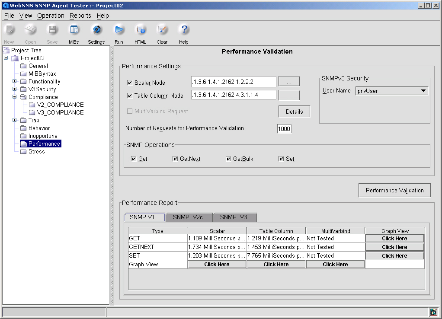442x319 pixels.
Task: Toggle the Table Column Node checkbox
Action: tap(130, 96)
